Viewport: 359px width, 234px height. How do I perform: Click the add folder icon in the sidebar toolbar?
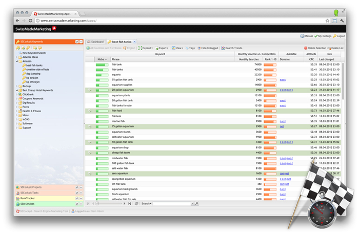[35, 48]
